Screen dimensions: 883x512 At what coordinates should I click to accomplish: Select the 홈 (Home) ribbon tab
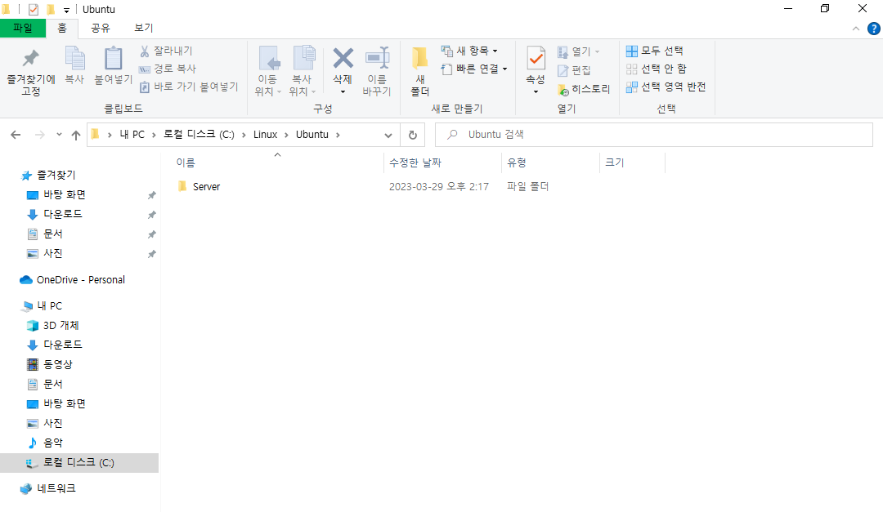pos(62,28)
